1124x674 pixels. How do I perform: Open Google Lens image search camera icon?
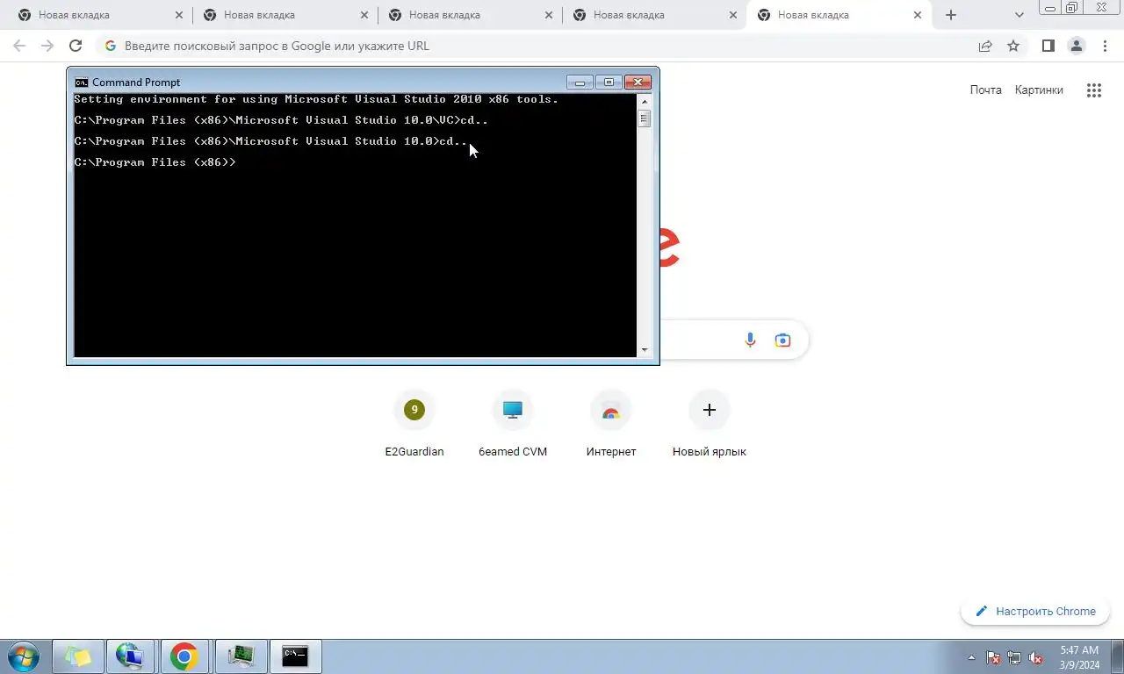(782, 340)
